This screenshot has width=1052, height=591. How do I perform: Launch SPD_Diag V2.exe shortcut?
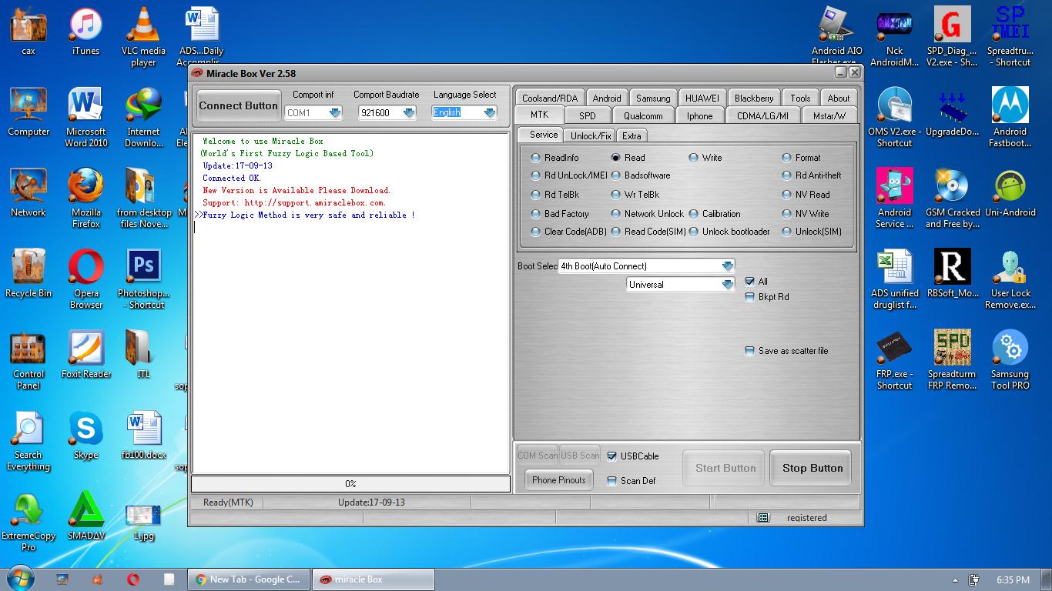tap(952, 37)
